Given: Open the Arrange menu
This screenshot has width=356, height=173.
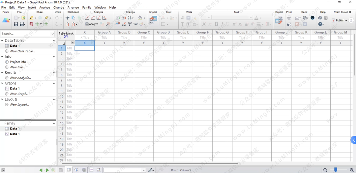Looking at the screenshot, I should 73,7.
